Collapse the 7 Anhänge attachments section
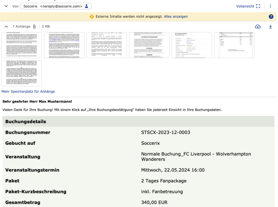This screenshot has width=278, height=207. (7, 27)
